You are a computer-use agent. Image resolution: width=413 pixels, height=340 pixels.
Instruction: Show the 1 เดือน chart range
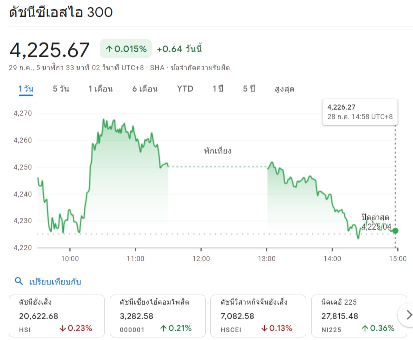click(100, 89)
